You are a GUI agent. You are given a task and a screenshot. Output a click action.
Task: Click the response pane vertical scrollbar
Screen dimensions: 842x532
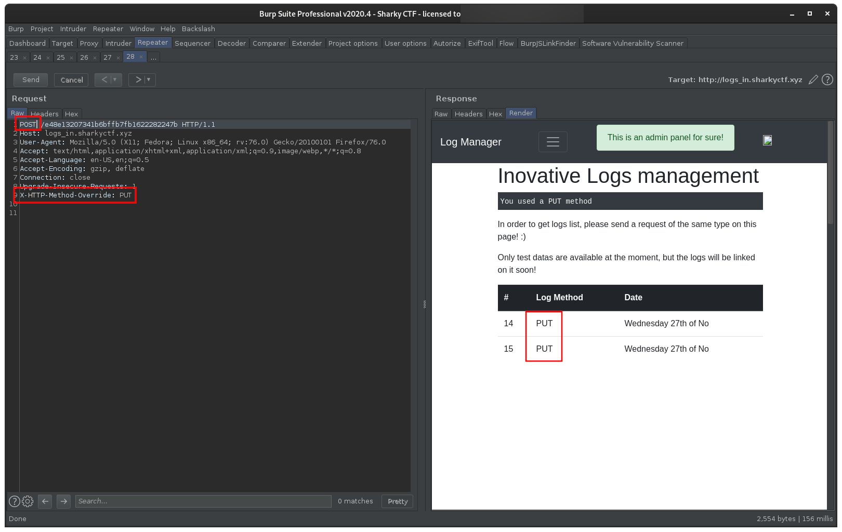point(831,172)
